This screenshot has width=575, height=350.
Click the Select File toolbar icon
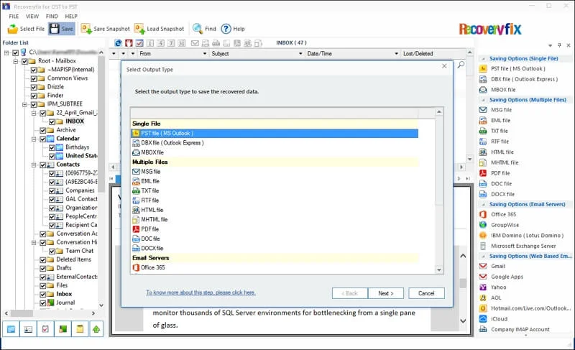(12, 29)
